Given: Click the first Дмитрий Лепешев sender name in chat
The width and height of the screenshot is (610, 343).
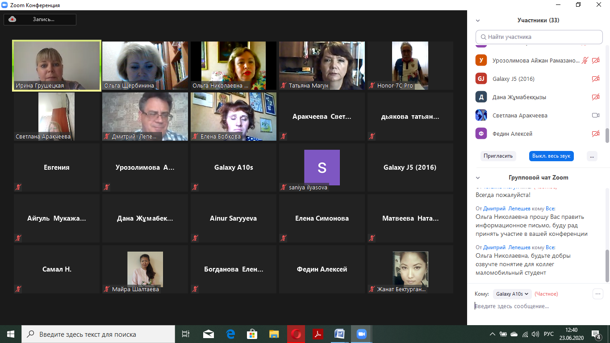Looking at the screenshot, I should [x=507, y=209].
